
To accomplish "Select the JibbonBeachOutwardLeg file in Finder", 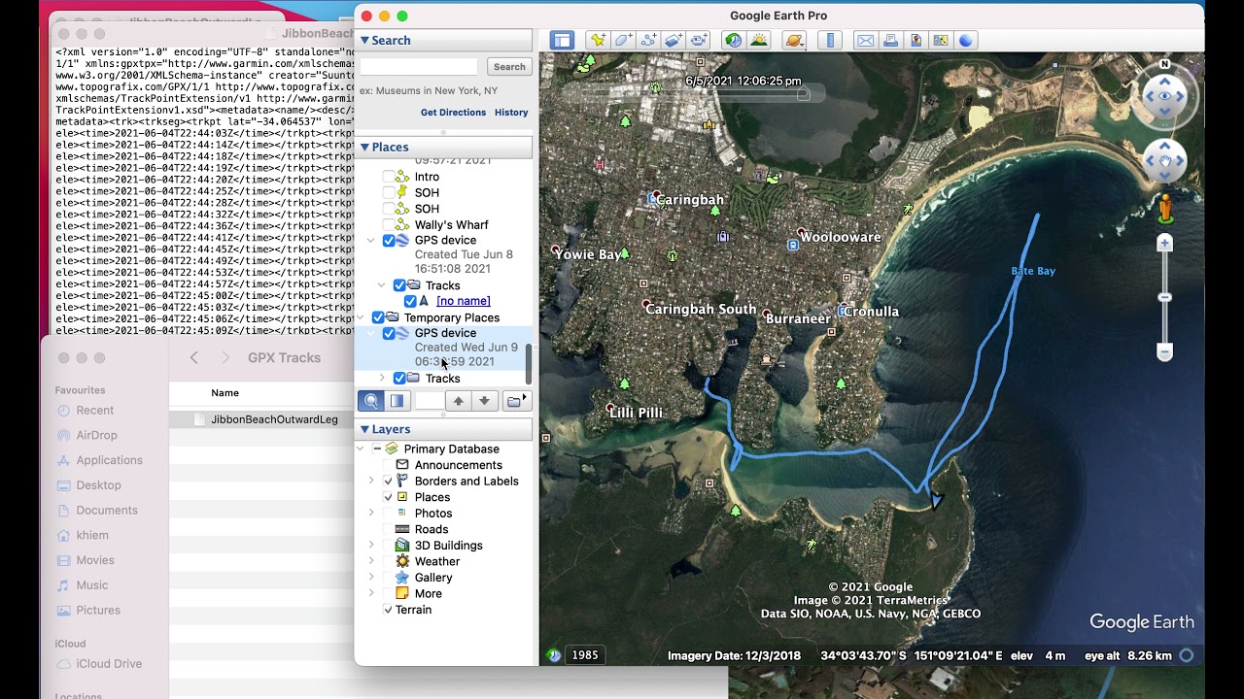I will point(274,419).
